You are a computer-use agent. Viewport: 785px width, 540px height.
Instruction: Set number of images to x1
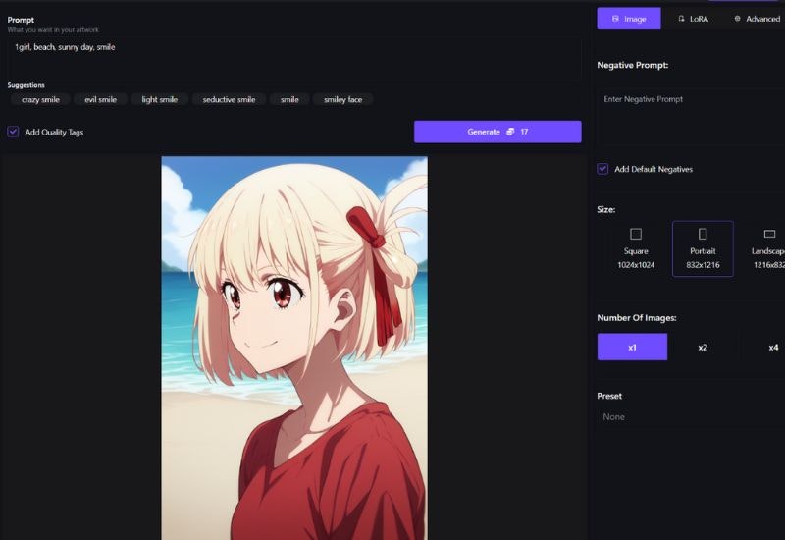pos(632,347)
